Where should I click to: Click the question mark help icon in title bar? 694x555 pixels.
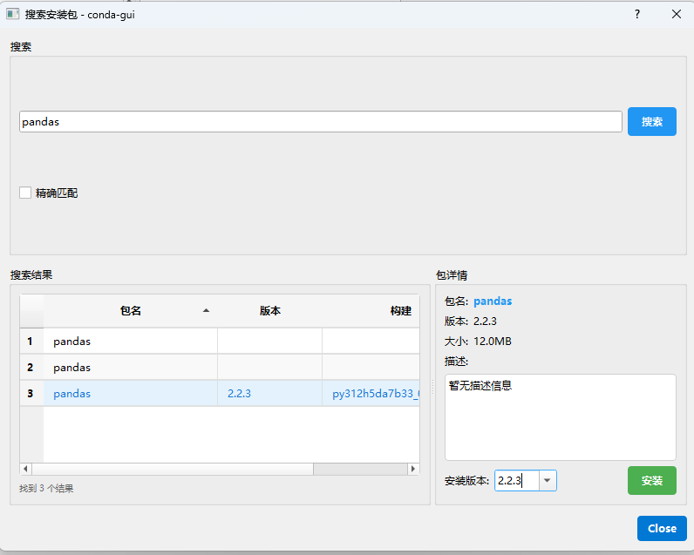[637, 14]
